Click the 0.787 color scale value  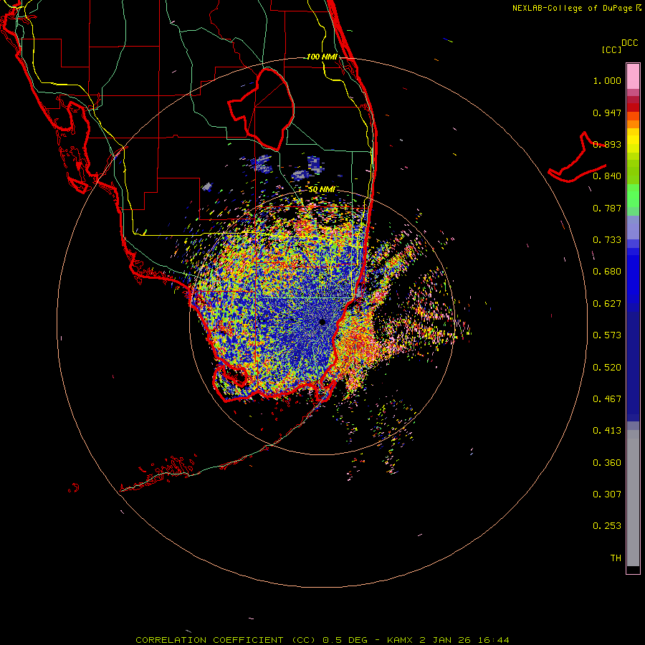point(607,208)
